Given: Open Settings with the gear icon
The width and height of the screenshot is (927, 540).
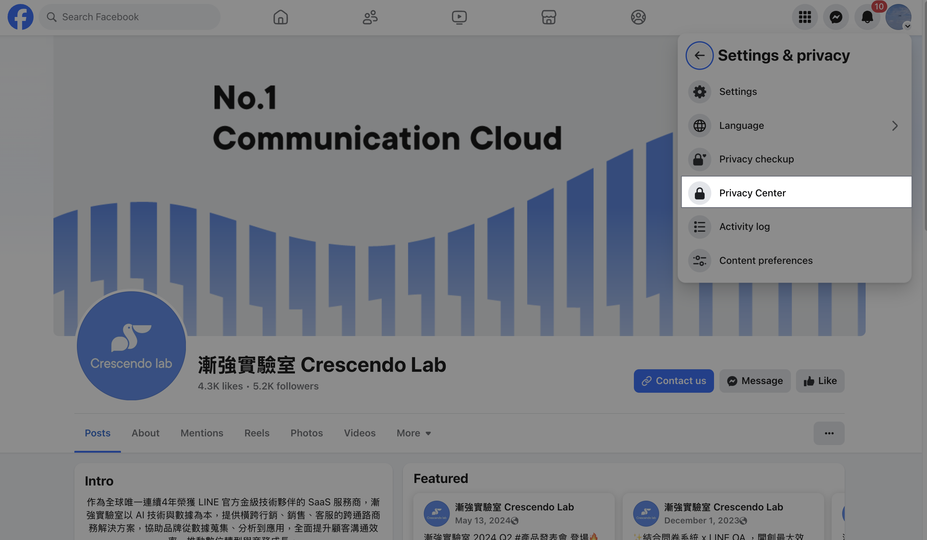Looking at the screenshot, I should 699,92.
